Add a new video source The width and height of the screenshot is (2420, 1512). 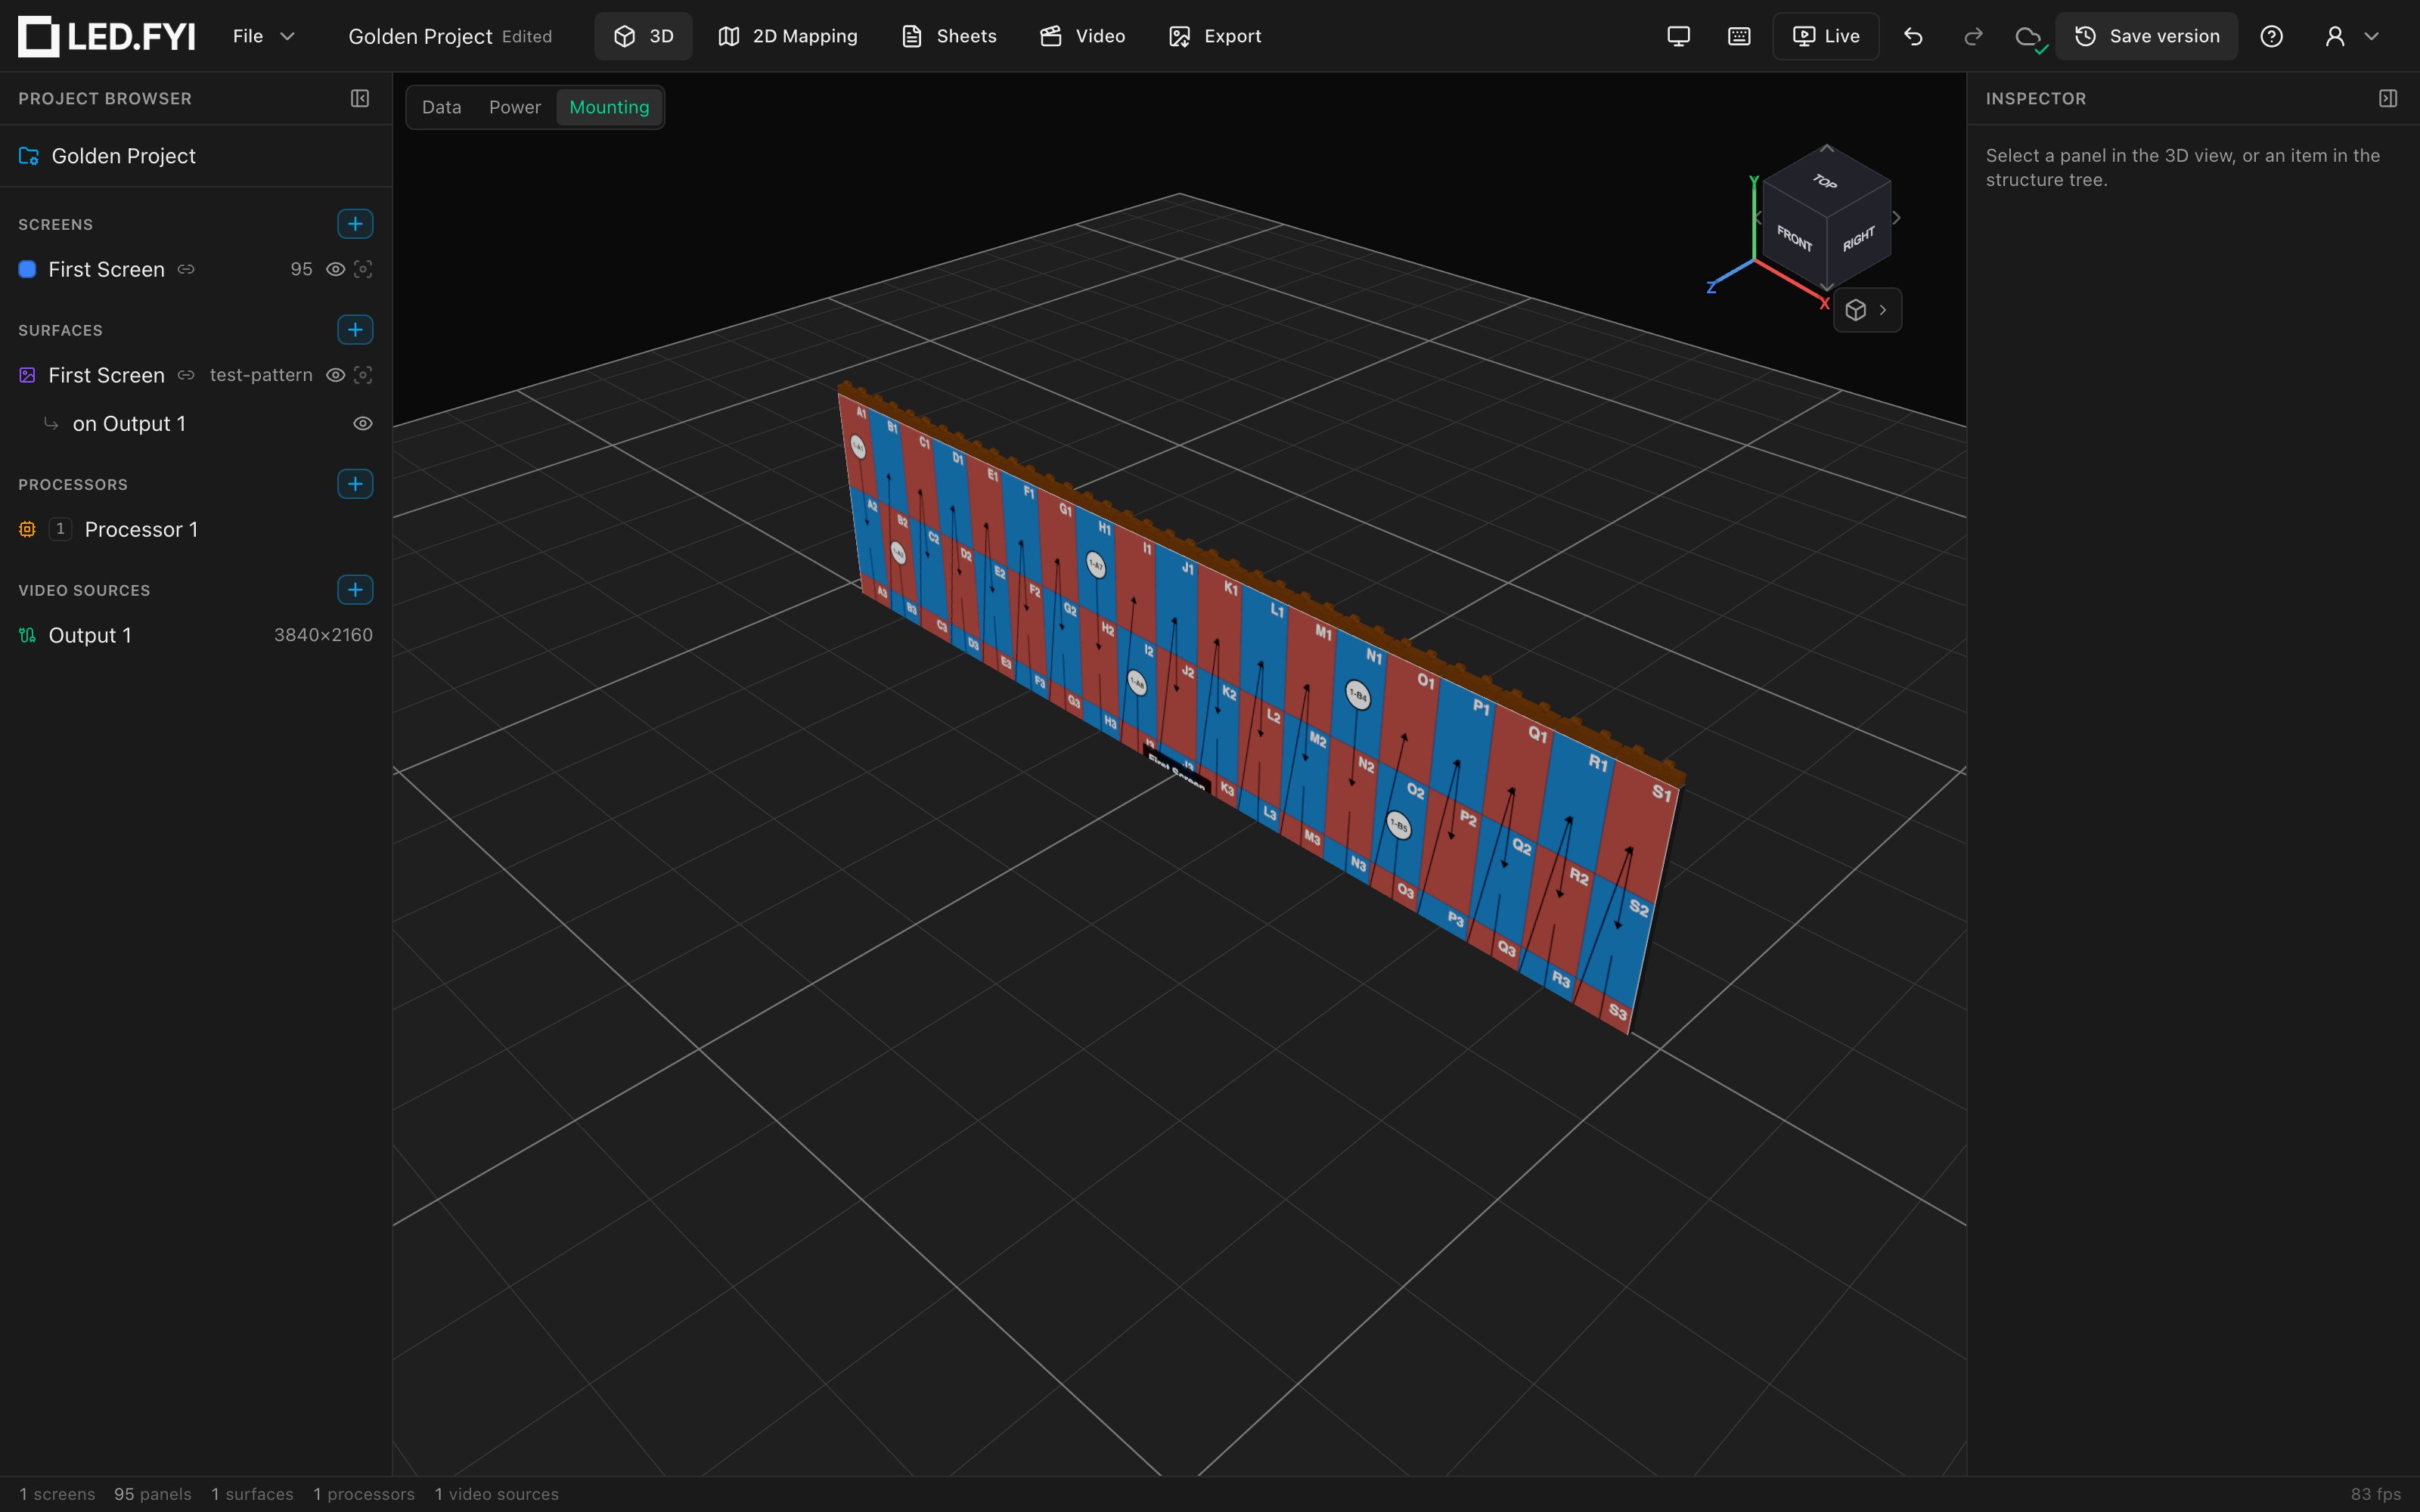(x=355, y=590)
